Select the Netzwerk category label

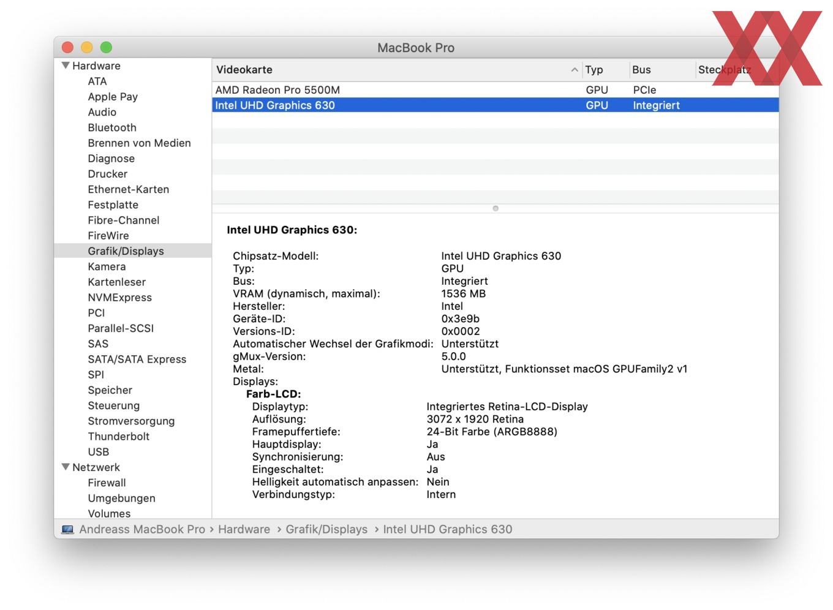(96, 467)
